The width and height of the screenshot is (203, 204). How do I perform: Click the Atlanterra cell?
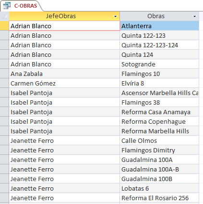(x=159, y=26)
